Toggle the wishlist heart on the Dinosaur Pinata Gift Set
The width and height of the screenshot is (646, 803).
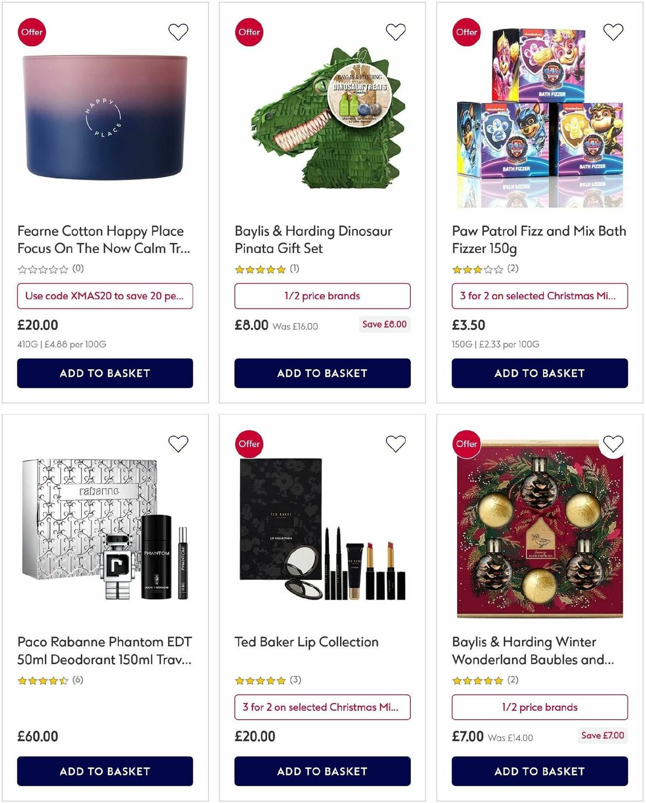pos(395,32)
